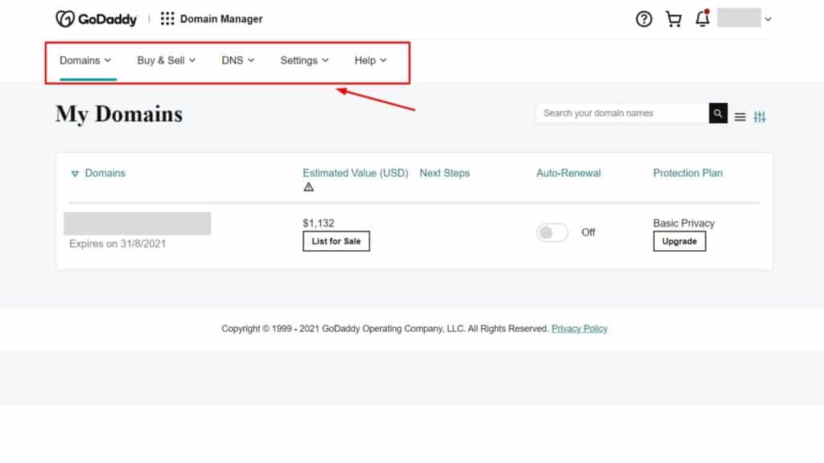824x463 pixels.
Task: Click the List for Sale button
Action: click(x=336, y=241)
